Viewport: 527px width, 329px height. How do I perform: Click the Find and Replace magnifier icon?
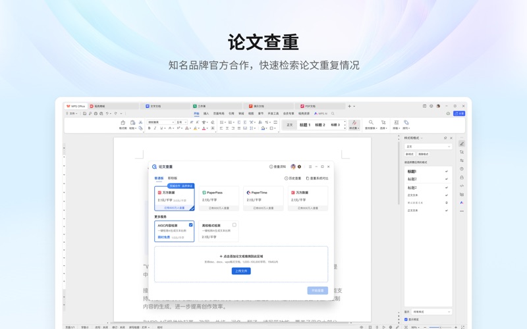point(371,122)
